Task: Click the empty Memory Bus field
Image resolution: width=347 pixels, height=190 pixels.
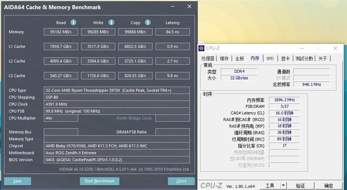Action: coord(61,132)
